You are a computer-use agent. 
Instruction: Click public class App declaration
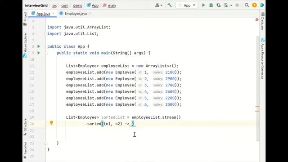(x=68, y=46)
